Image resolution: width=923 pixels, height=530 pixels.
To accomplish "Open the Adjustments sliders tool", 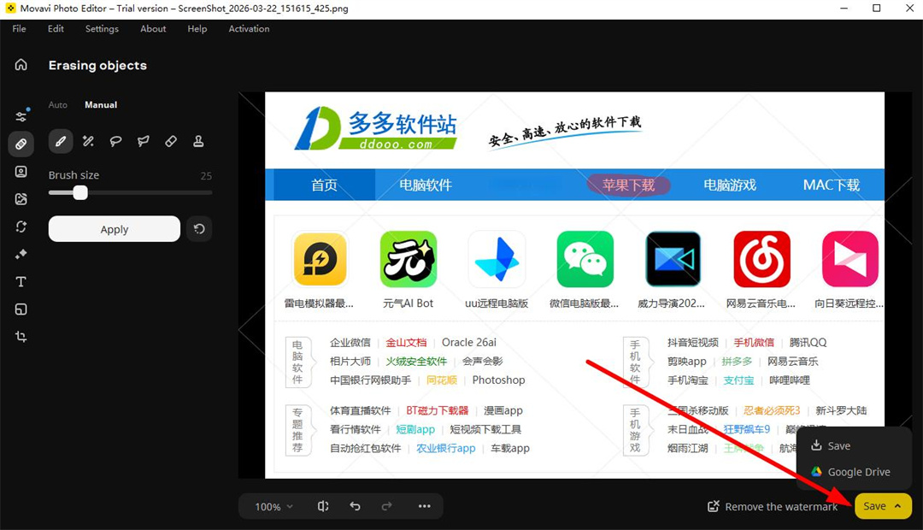I will click(21, 115).
